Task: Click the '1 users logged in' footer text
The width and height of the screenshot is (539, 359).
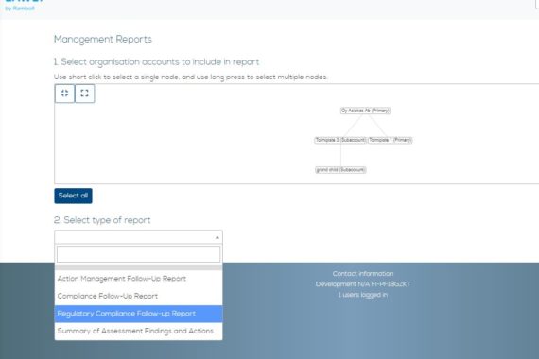Action: click(363, 295)
